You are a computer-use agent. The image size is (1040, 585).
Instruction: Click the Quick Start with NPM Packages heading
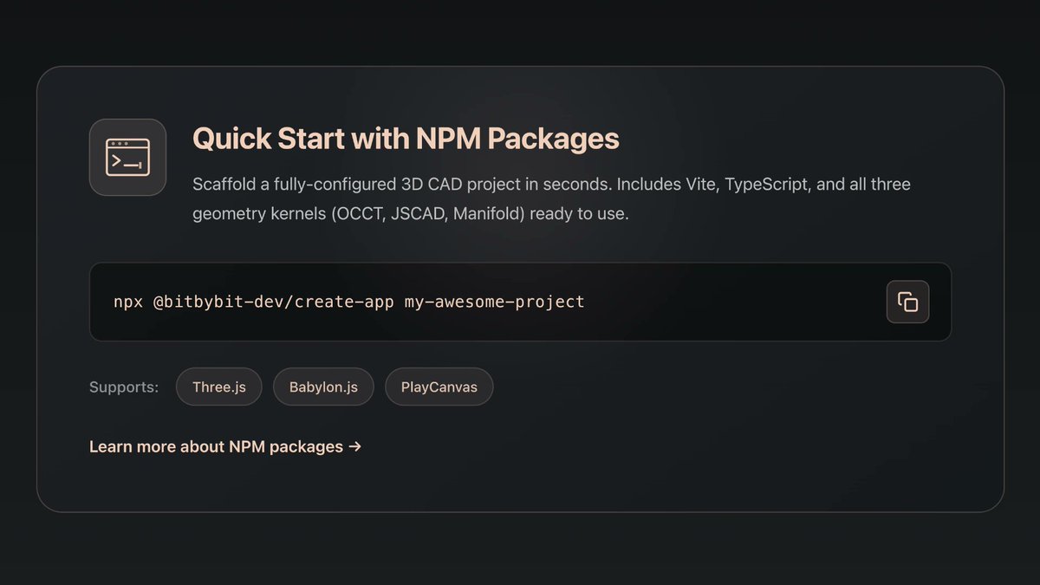tap(406, 140)
